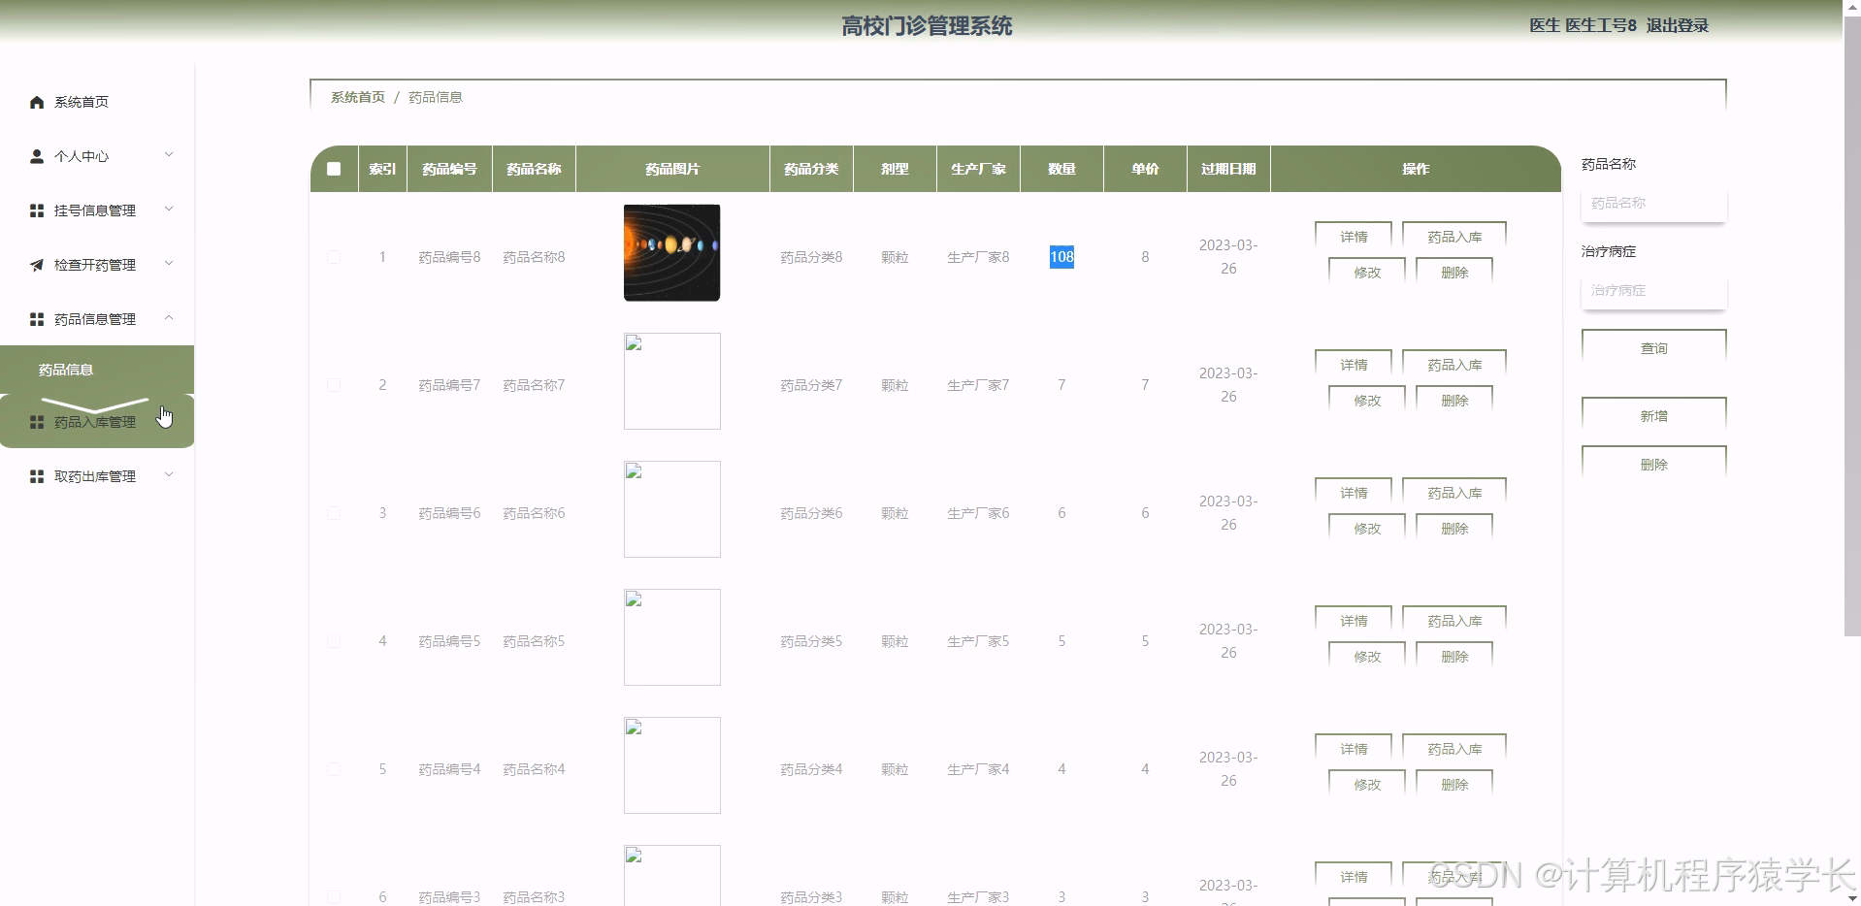1861x906 pixels.
Task: Expand the 个人中心 menu chevron
Action: [169, 155]
